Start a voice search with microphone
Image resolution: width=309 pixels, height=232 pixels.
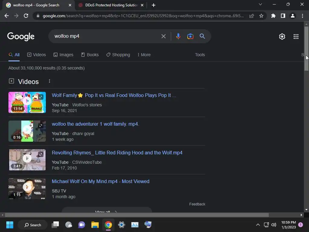click(178, 36)
